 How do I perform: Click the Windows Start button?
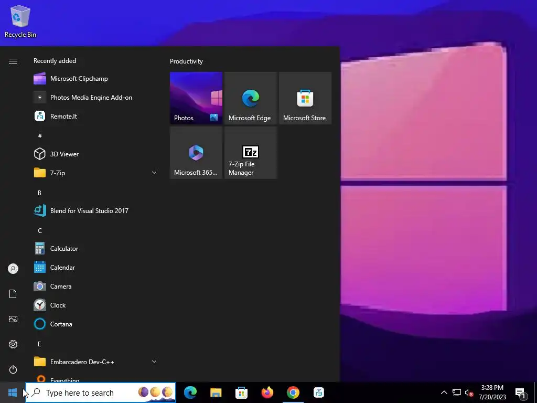tap(13, 393)
